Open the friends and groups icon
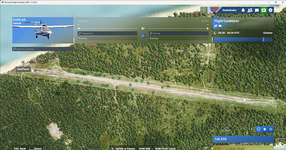 250,10
